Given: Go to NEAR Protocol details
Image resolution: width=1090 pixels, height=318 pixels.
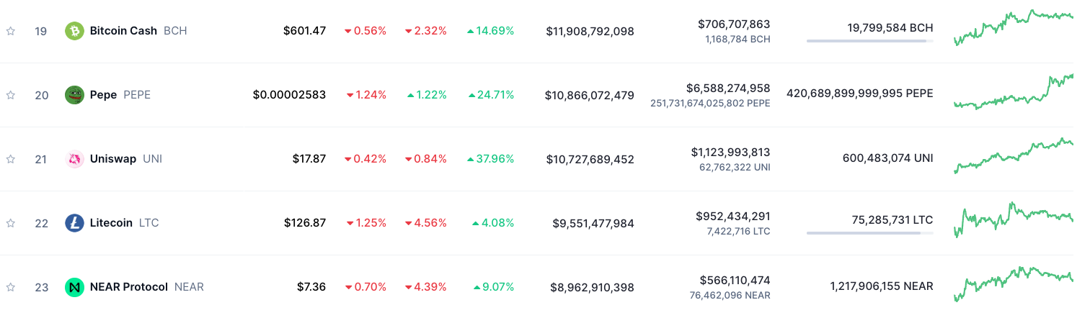Looking at the screenshot, I should (x=129, y=287).
